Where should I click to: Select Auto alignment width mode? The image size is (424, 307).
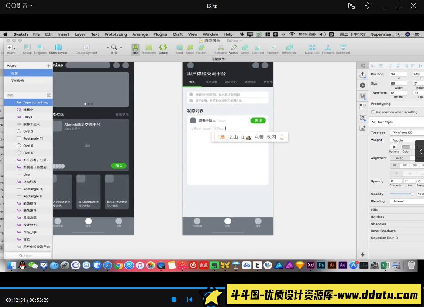point(400,158)
